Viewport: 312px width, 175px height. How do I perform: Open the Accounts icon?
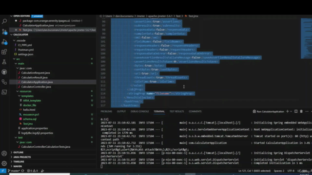(4, 154)
